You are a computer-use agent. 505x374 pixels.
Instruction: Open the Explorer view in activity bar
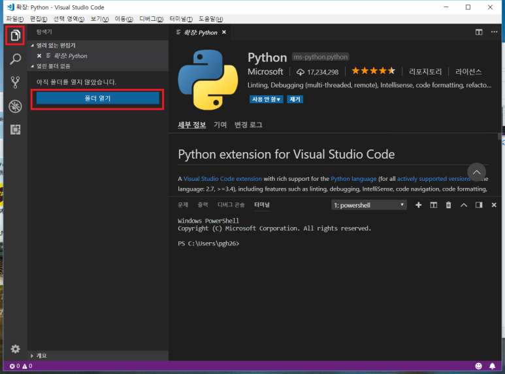(15, 35)
